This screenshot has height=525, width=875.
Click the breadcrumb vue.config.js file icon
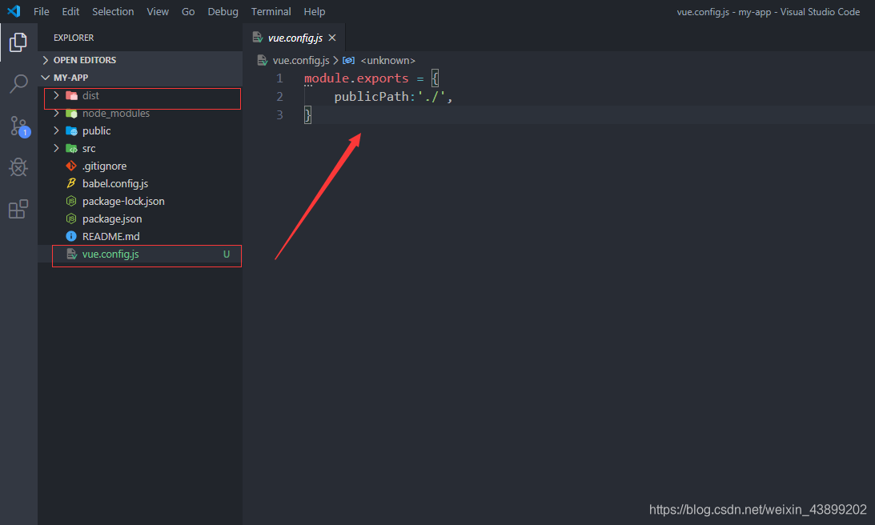coord(263,60)
